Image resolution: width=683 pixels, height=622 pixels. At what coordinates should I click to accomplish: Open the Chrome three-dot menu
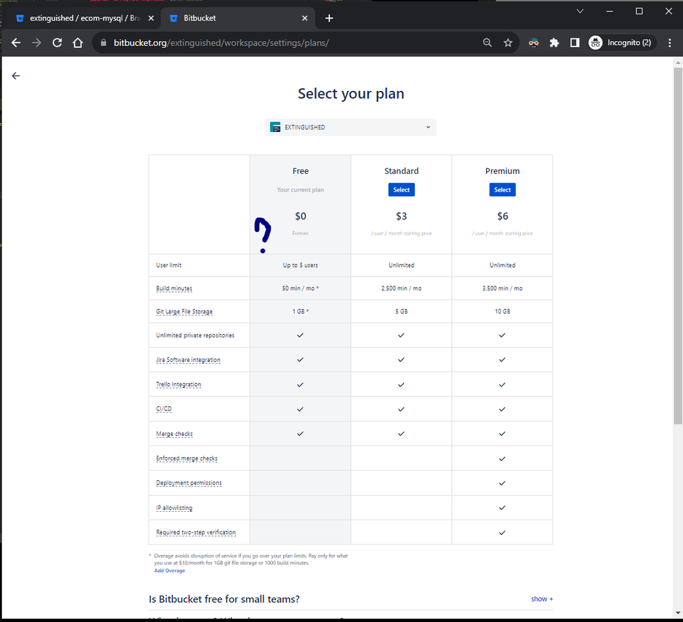(x=669, y=42)
